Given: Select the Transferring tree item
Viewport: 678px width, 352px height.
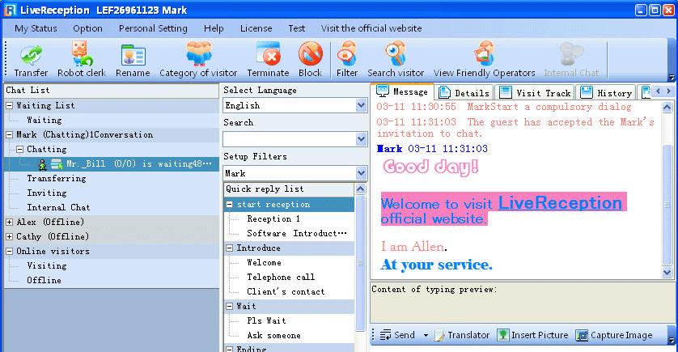Looking at the screenshot, I should [x=57, y=179].
